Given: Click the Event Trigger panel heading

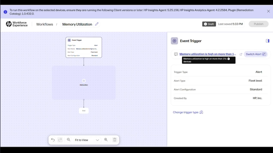Looking at the screenshot, I should [x=191, y=41].
